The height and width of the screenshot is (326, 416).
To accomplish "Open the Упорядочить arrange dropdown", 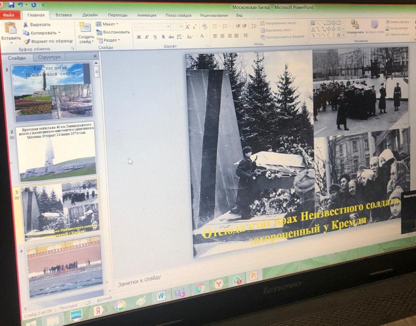I will [355, 27].
